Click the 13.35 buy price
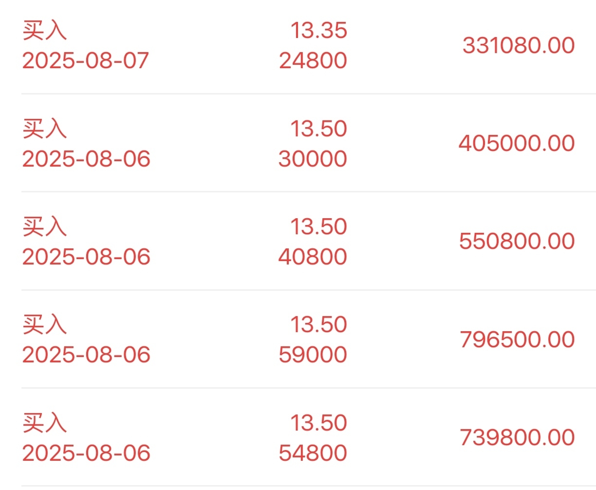 (x=318, y=30)
